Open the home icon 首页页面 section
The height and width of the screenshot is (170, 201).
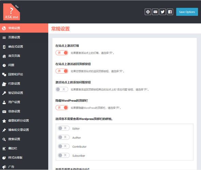tap(24, 56)
